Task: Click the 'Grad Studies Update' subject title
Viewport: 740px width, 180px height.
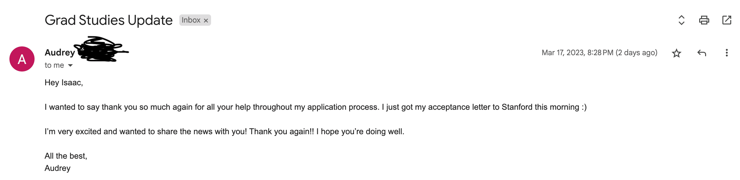Action: [108, 20]
